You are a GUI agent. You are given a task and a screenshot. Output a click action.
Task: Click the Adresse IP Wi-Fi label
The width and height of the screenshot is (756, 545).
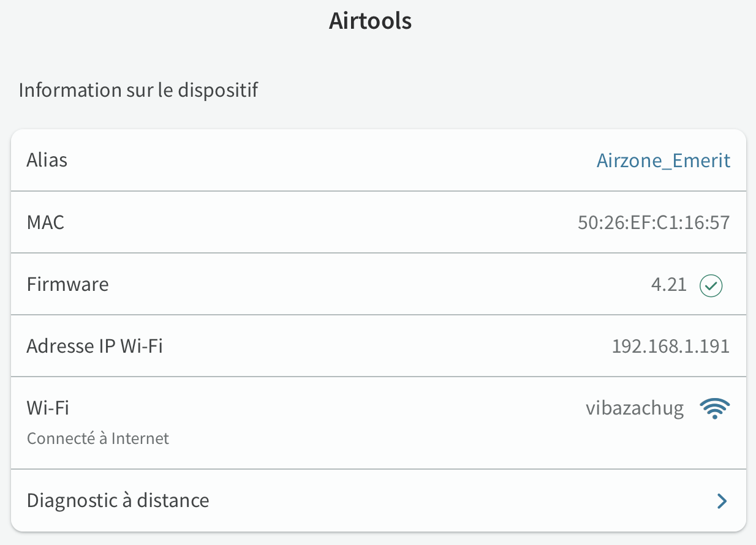tap(95, 347)
